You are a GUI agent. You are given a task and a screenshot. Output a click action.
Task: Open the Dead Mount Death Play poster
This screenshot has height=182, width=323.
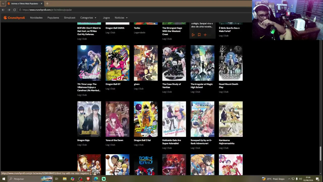(x=231, y=63)
